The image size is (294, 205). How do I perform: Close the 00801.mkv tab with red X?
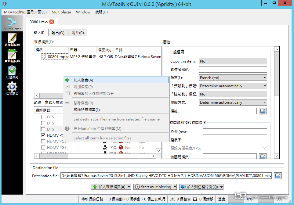point(52,22)
